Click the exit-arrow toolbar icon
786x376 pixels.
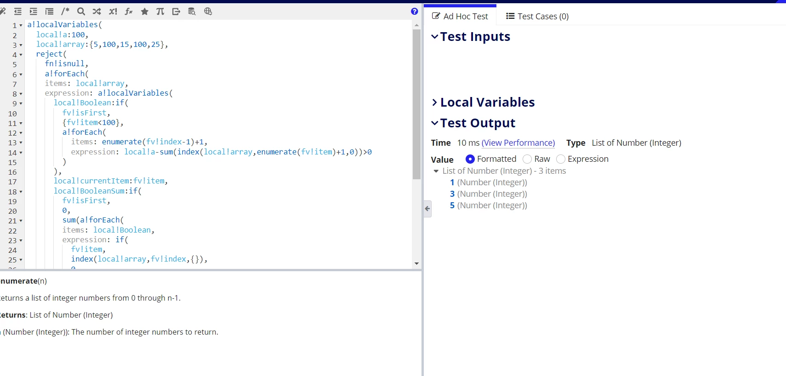(x=176, y=11)
